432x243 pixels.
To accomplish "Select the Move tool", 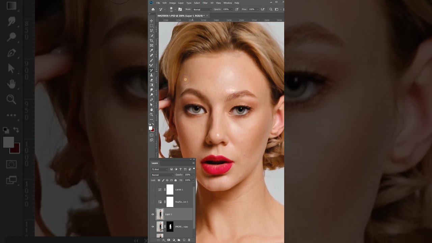I will [x=152, y=21].
